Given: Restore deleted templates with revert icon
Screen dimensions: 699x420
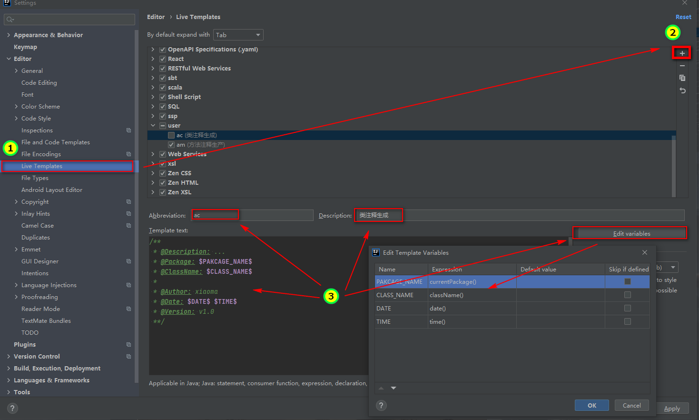Looking at the screenshot, I should pyautogui.click(x=682, y=90).
